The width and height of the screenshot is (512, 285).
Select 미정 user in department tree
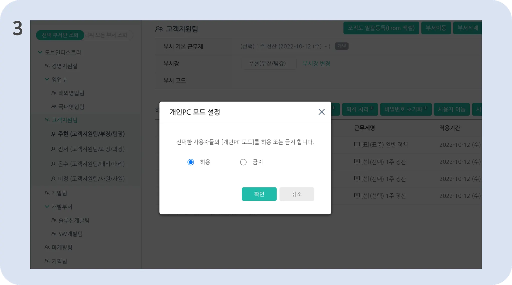pos(91,179)
